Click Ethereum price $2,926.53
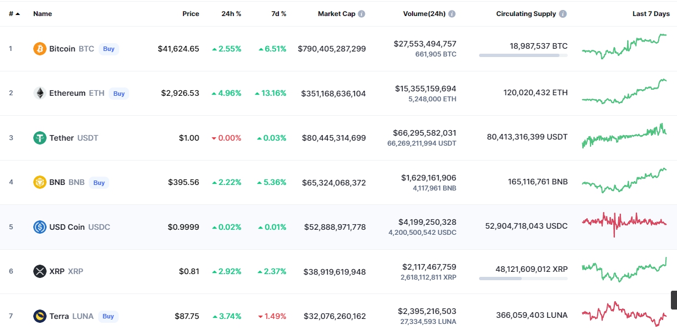The height and width of the screenshot is (335, 677). pos(180,93)
